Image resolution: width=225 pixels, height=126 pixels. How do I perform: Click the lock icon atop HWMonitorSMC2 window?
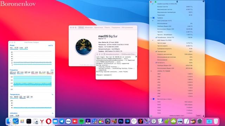click(x=177, y=1)
